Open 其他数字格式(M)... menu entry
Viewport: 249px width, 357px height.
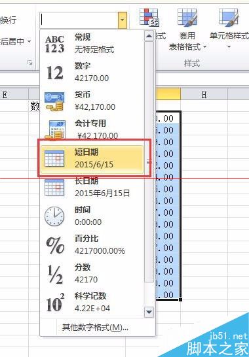(x=95, y=328)
